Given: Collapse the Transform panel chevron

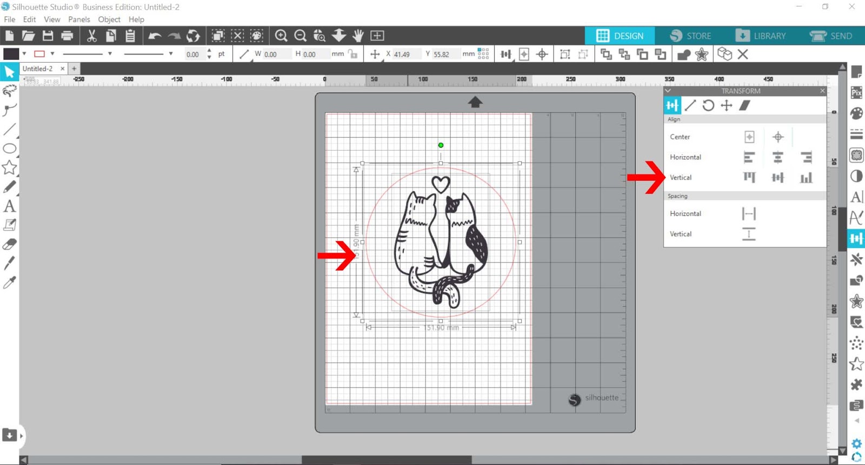Looking at the screenshot, I should (x=668, y=91).
